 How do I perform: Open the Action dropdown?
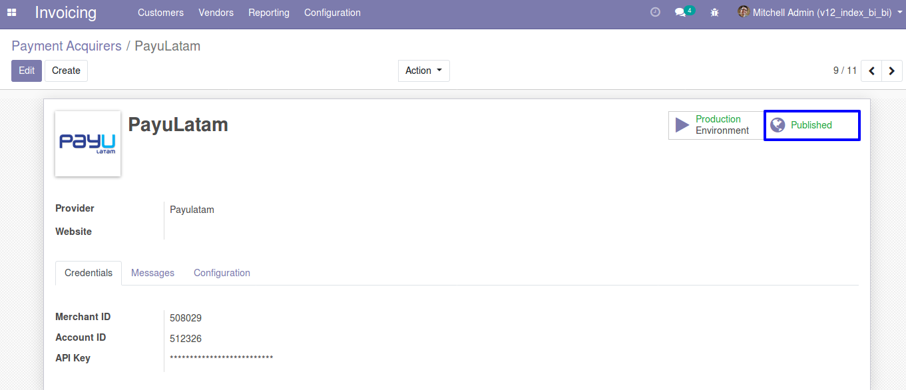pos(424,71)
